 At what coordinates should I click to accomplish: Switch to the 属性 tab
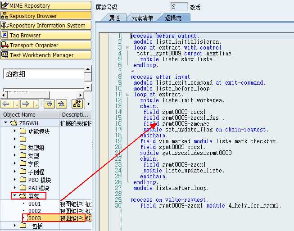click(114, 18)
